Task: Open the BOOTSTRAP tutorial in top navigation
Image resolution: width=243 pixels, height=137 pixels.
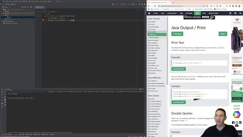Action: 213,13
